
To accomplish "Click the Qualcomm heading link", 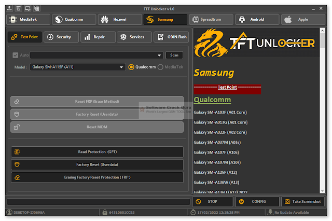I will (212, 100).
